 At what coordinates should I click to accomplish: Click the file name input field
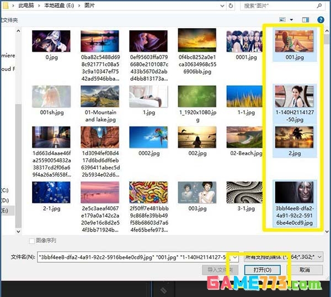point(135,257)
